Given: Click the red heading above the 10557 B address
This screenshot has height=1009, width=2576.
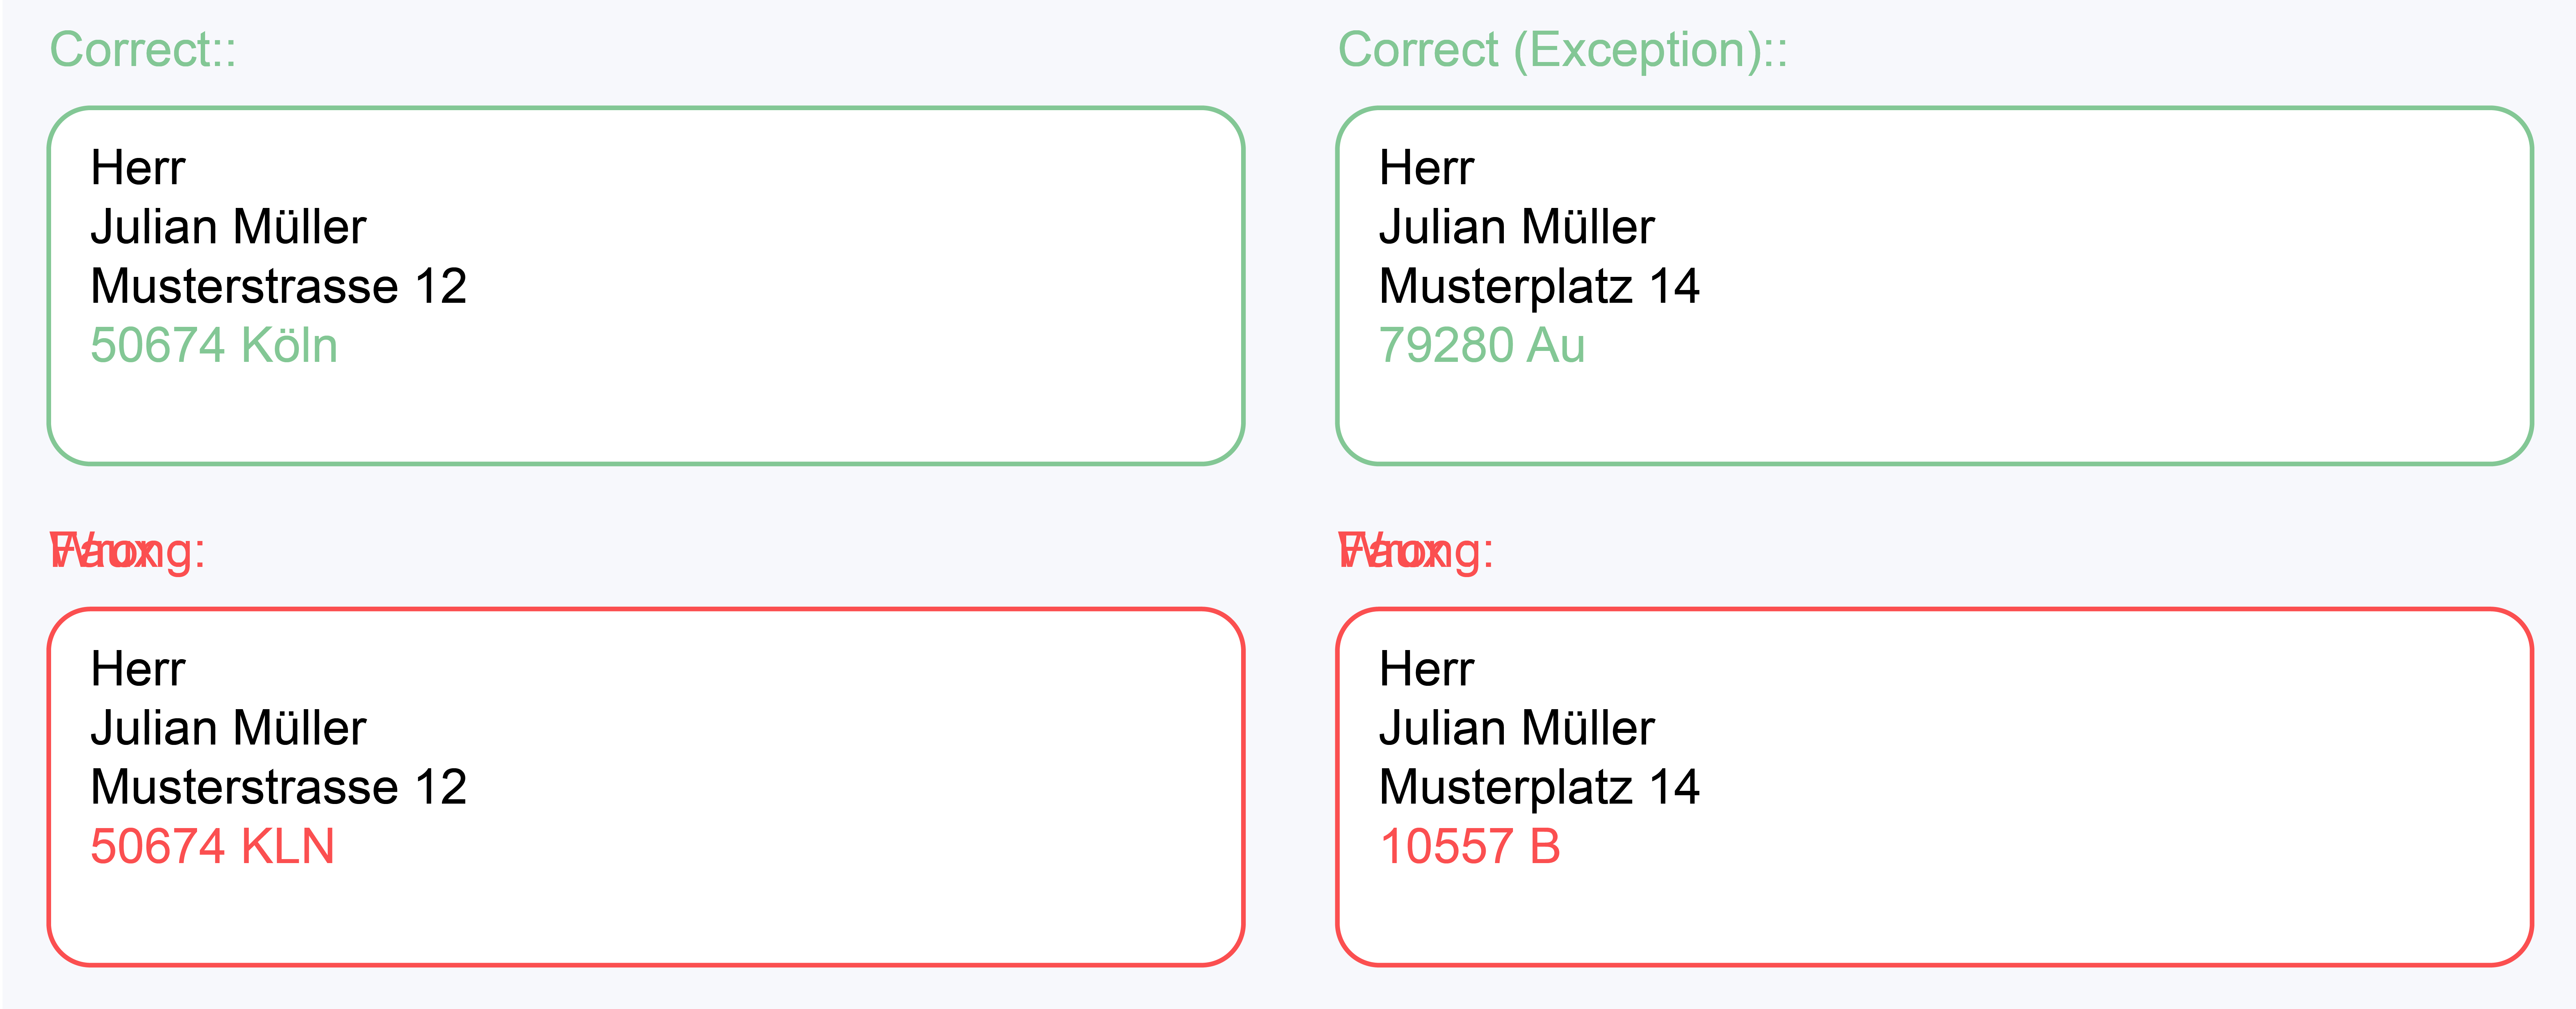Looking at the screenshot, I should tap(1415, 551).
